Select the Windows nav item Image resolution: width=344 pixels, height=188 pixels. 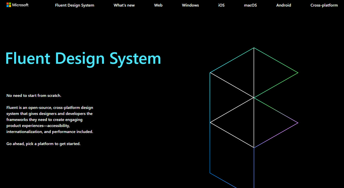(x=190, y=5)
